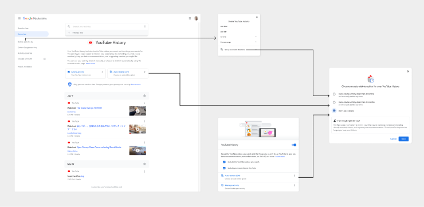
Task: Open 'Other Google activity' in the sidebar
Action: click(x=28, y=47)
